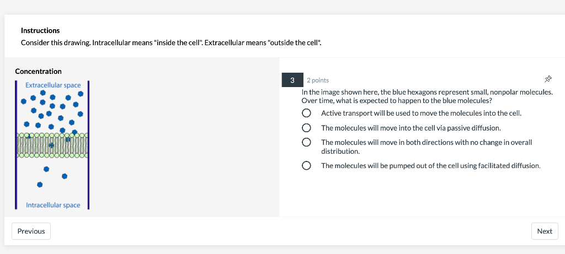The image size is (565, 254).
Task: Click the question number 3 badge
Action: [x=292, y=80]
